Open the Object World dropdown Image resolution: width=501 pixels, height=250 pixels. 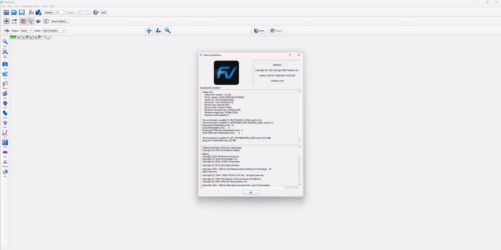pos(27,31)
